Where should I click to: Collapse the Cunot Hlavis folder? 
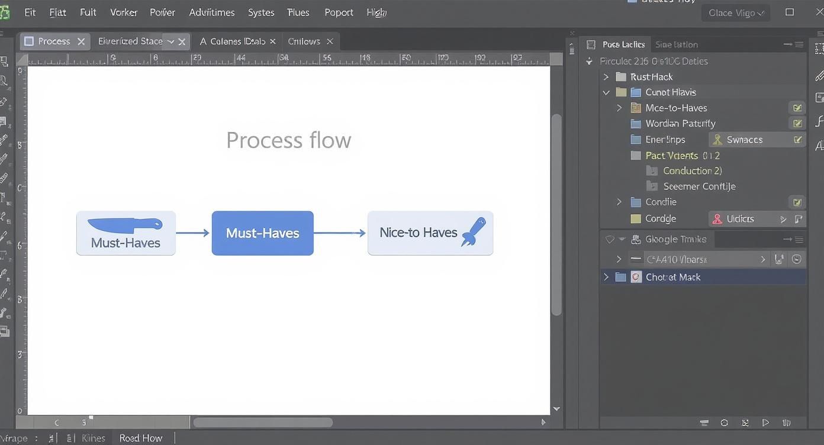[x=606, y=92]
